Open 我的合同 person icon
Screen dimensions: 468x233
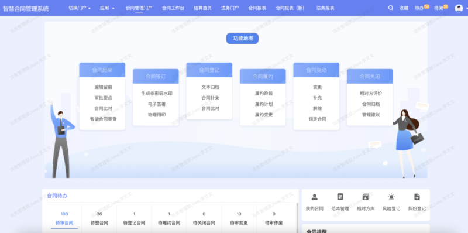[315, 197]
